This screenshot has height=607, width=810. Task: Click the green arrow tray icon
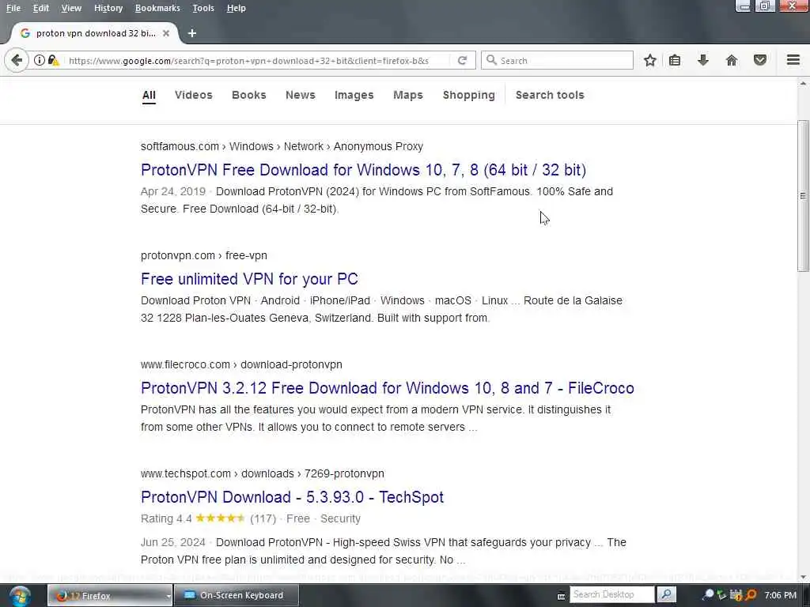pyautogui.click(x=721, y=595)
